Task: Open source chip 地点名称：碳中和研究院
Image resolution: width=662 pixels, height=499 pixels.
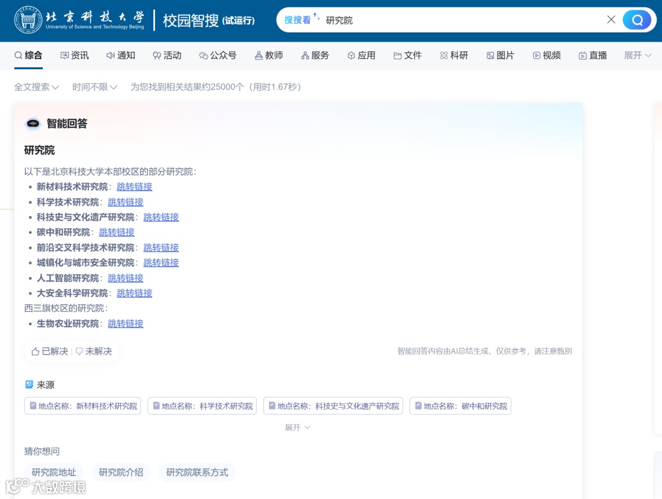Action: click(460, 406)
